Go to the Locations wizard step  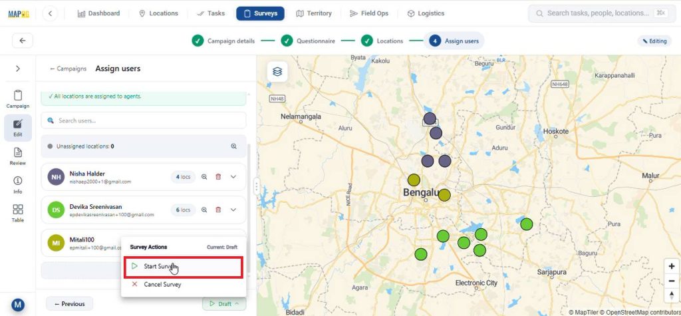382,41
